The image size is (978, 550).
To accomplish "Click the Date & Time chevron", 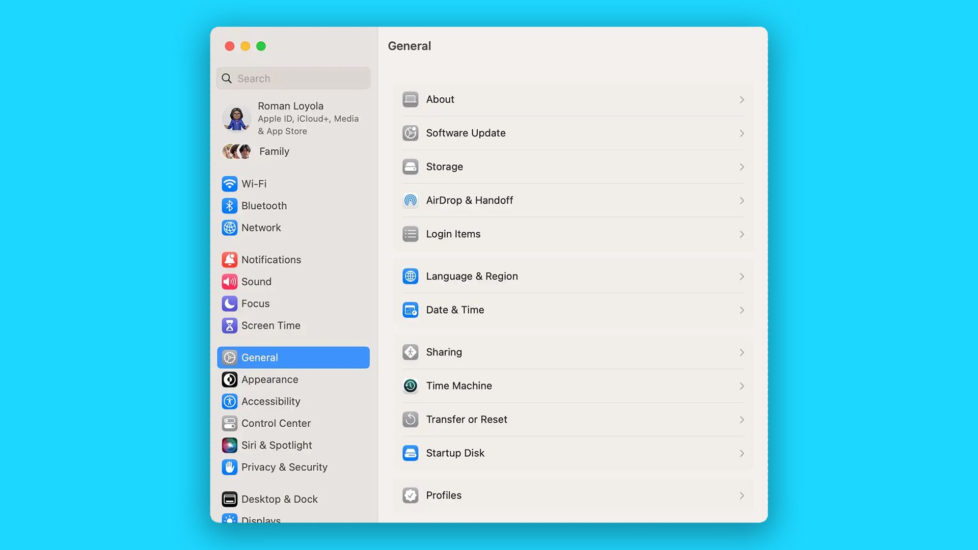I will point(742,311).
